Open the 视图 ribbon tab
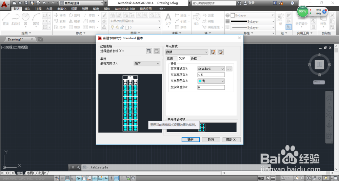339x181 pixels. (x=74, y=9)
